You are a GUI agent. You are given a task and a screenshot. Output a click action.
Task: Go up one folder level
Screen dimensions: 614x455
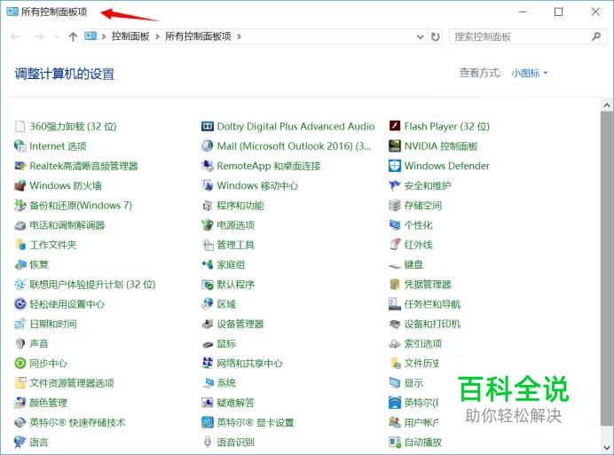(x=73, y=36)
